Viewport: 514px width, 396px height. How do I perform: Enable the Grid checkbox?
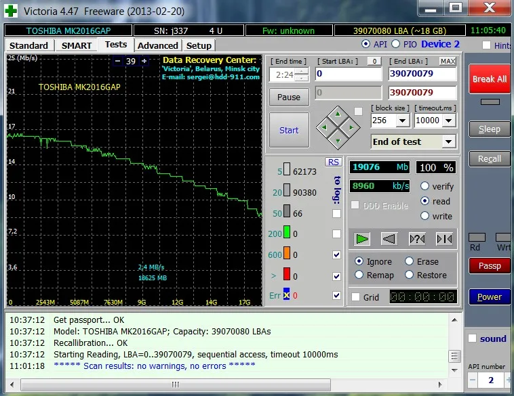[x=356, y=296]
